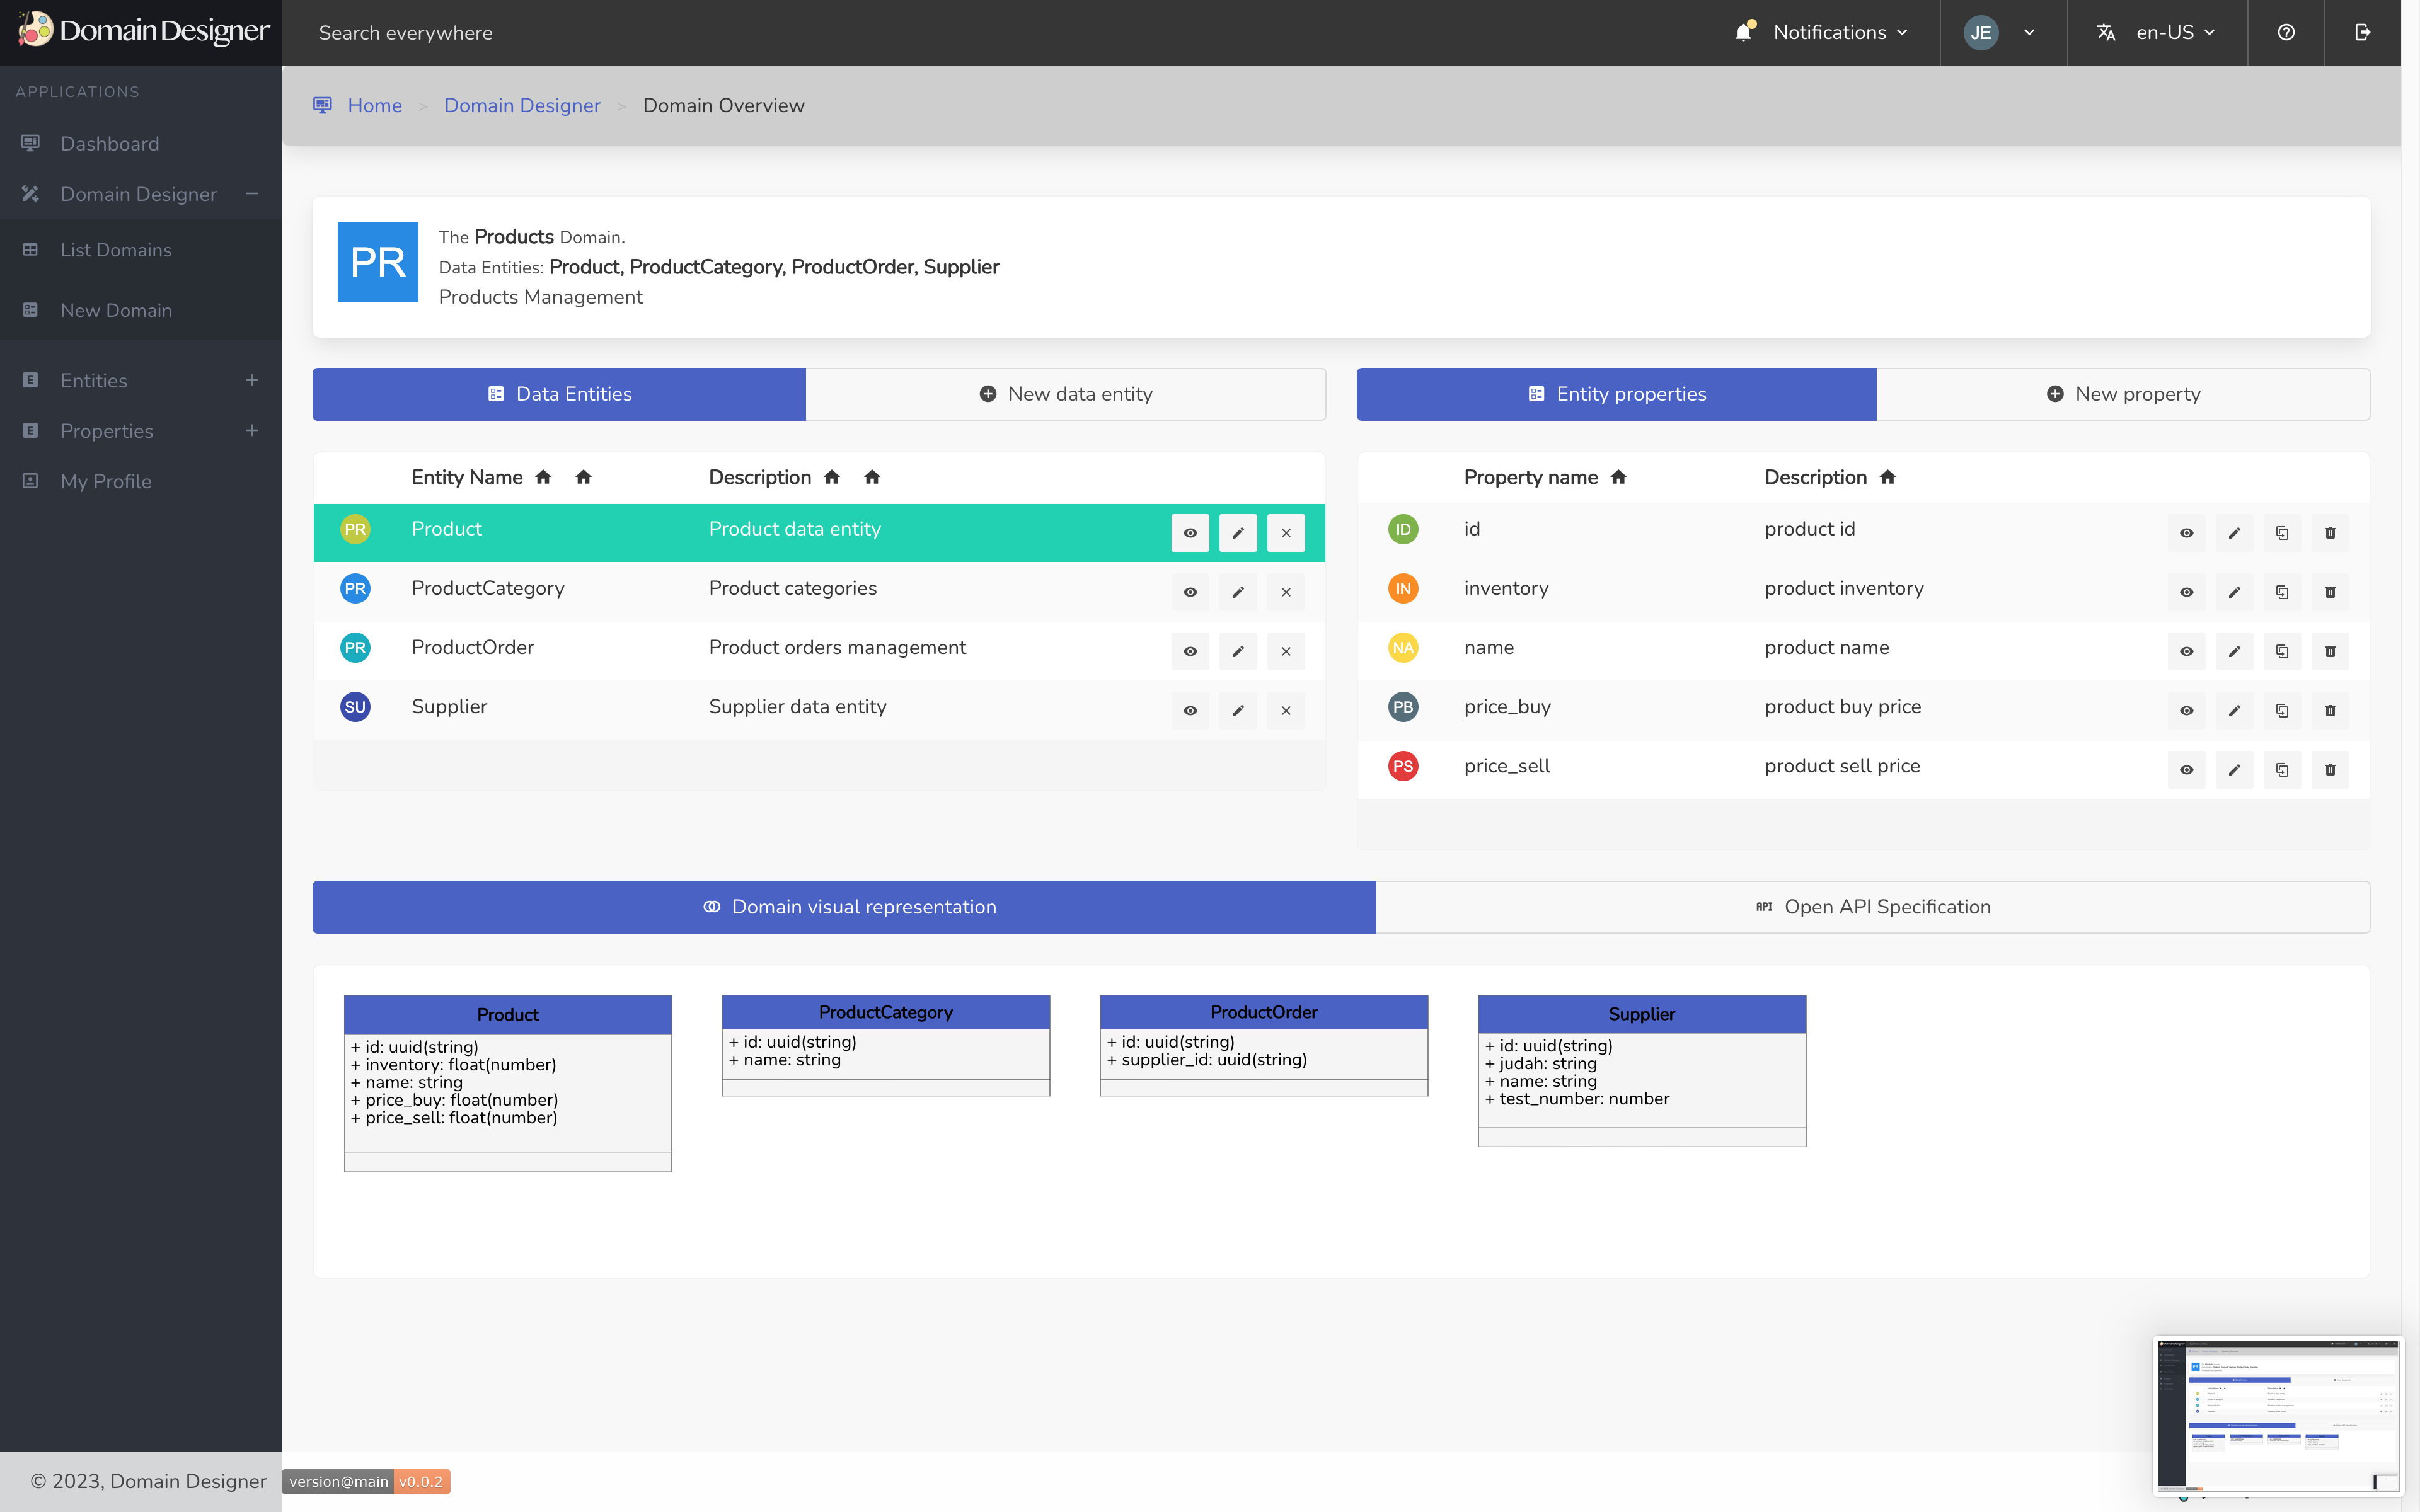View the price_buy property via eye icon
This screenshot has height=1512, width=2420.
pyautogui.click(x=2186, y=710)
